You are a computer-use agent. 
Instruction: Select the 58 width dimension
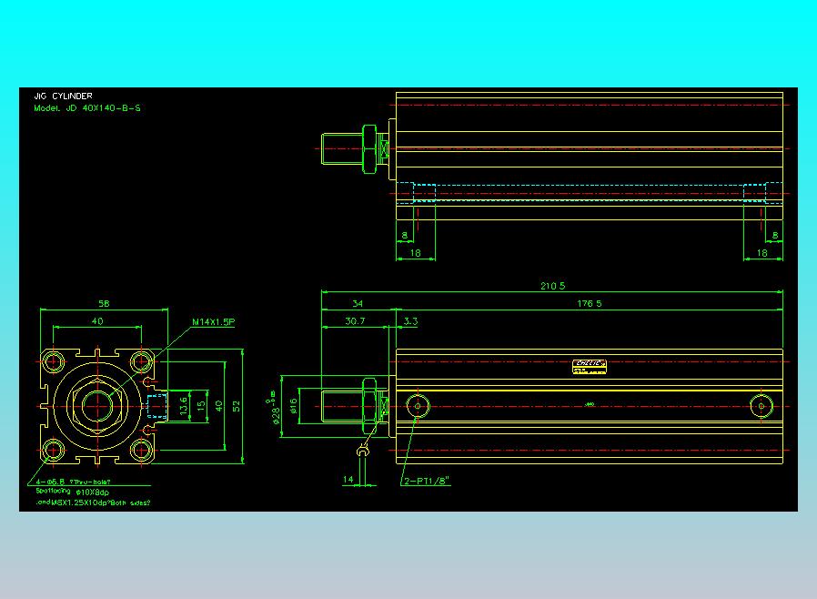point(103,303)
